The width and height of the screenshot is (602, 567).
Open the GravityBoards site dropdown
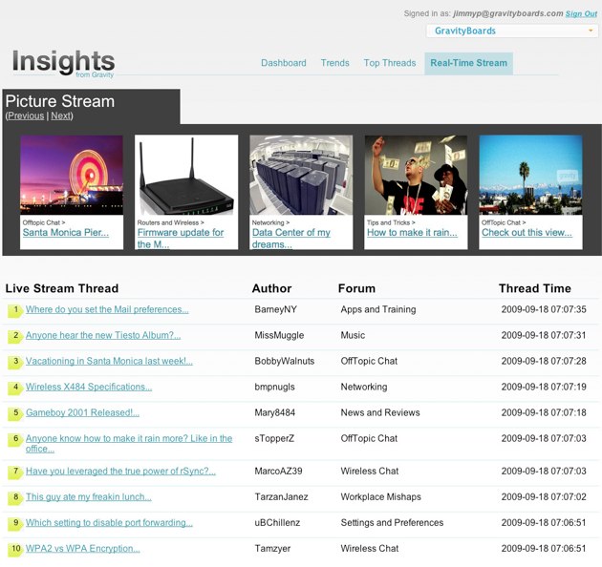[514, 31]
